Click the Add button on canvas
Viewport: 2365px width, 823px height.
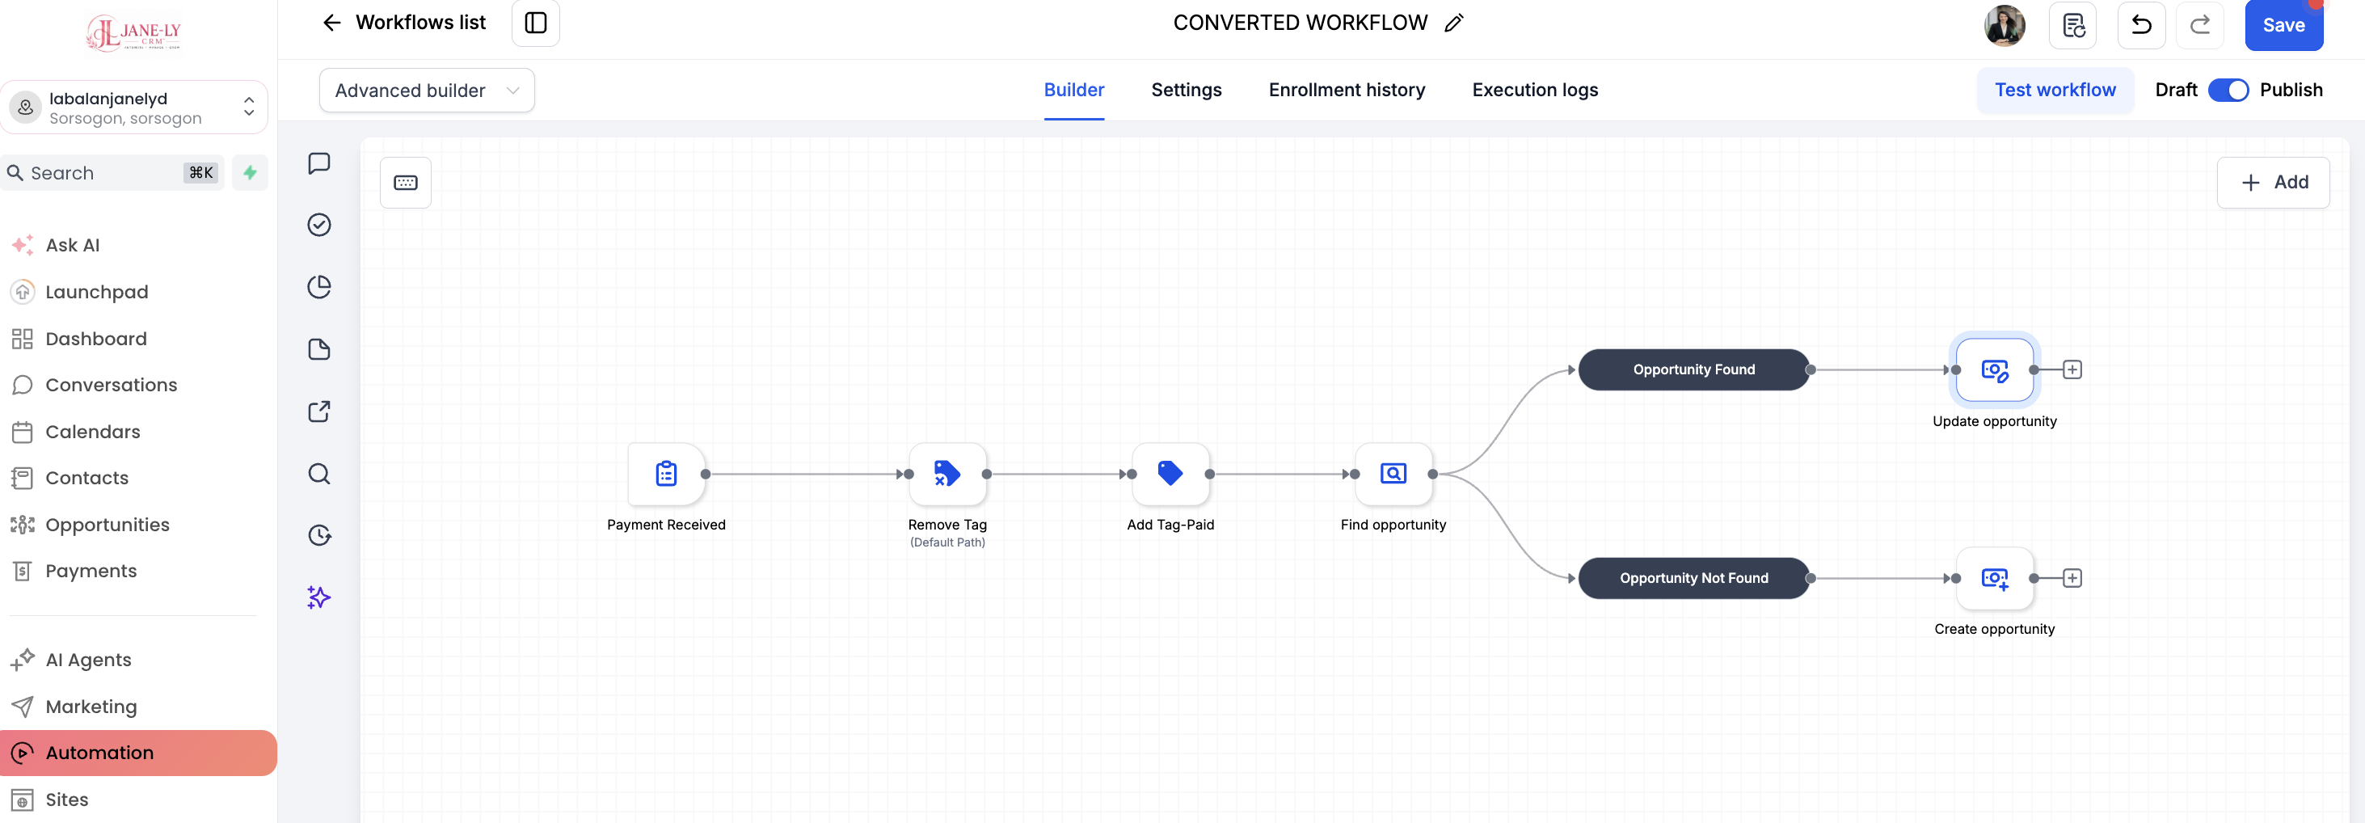[2273, 182]
